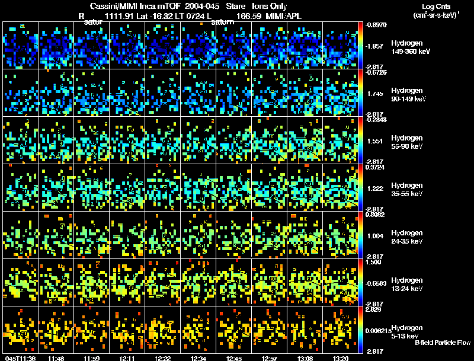Select the 13-24 keV image panel at 12:11
The width and height of the screenshot is (474, 361).
[x=127, y=282]
